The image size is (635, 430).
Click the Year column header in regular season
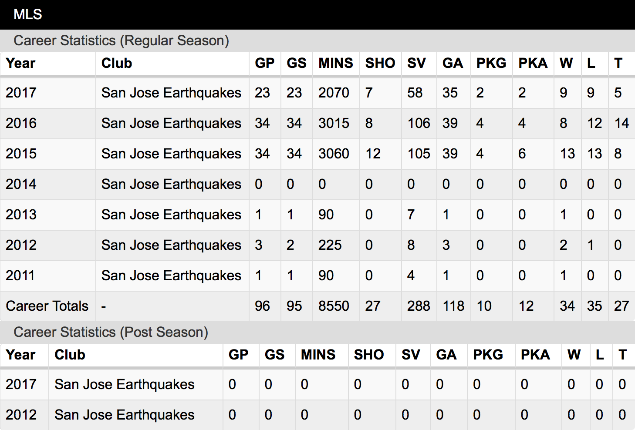click(20, 63)
